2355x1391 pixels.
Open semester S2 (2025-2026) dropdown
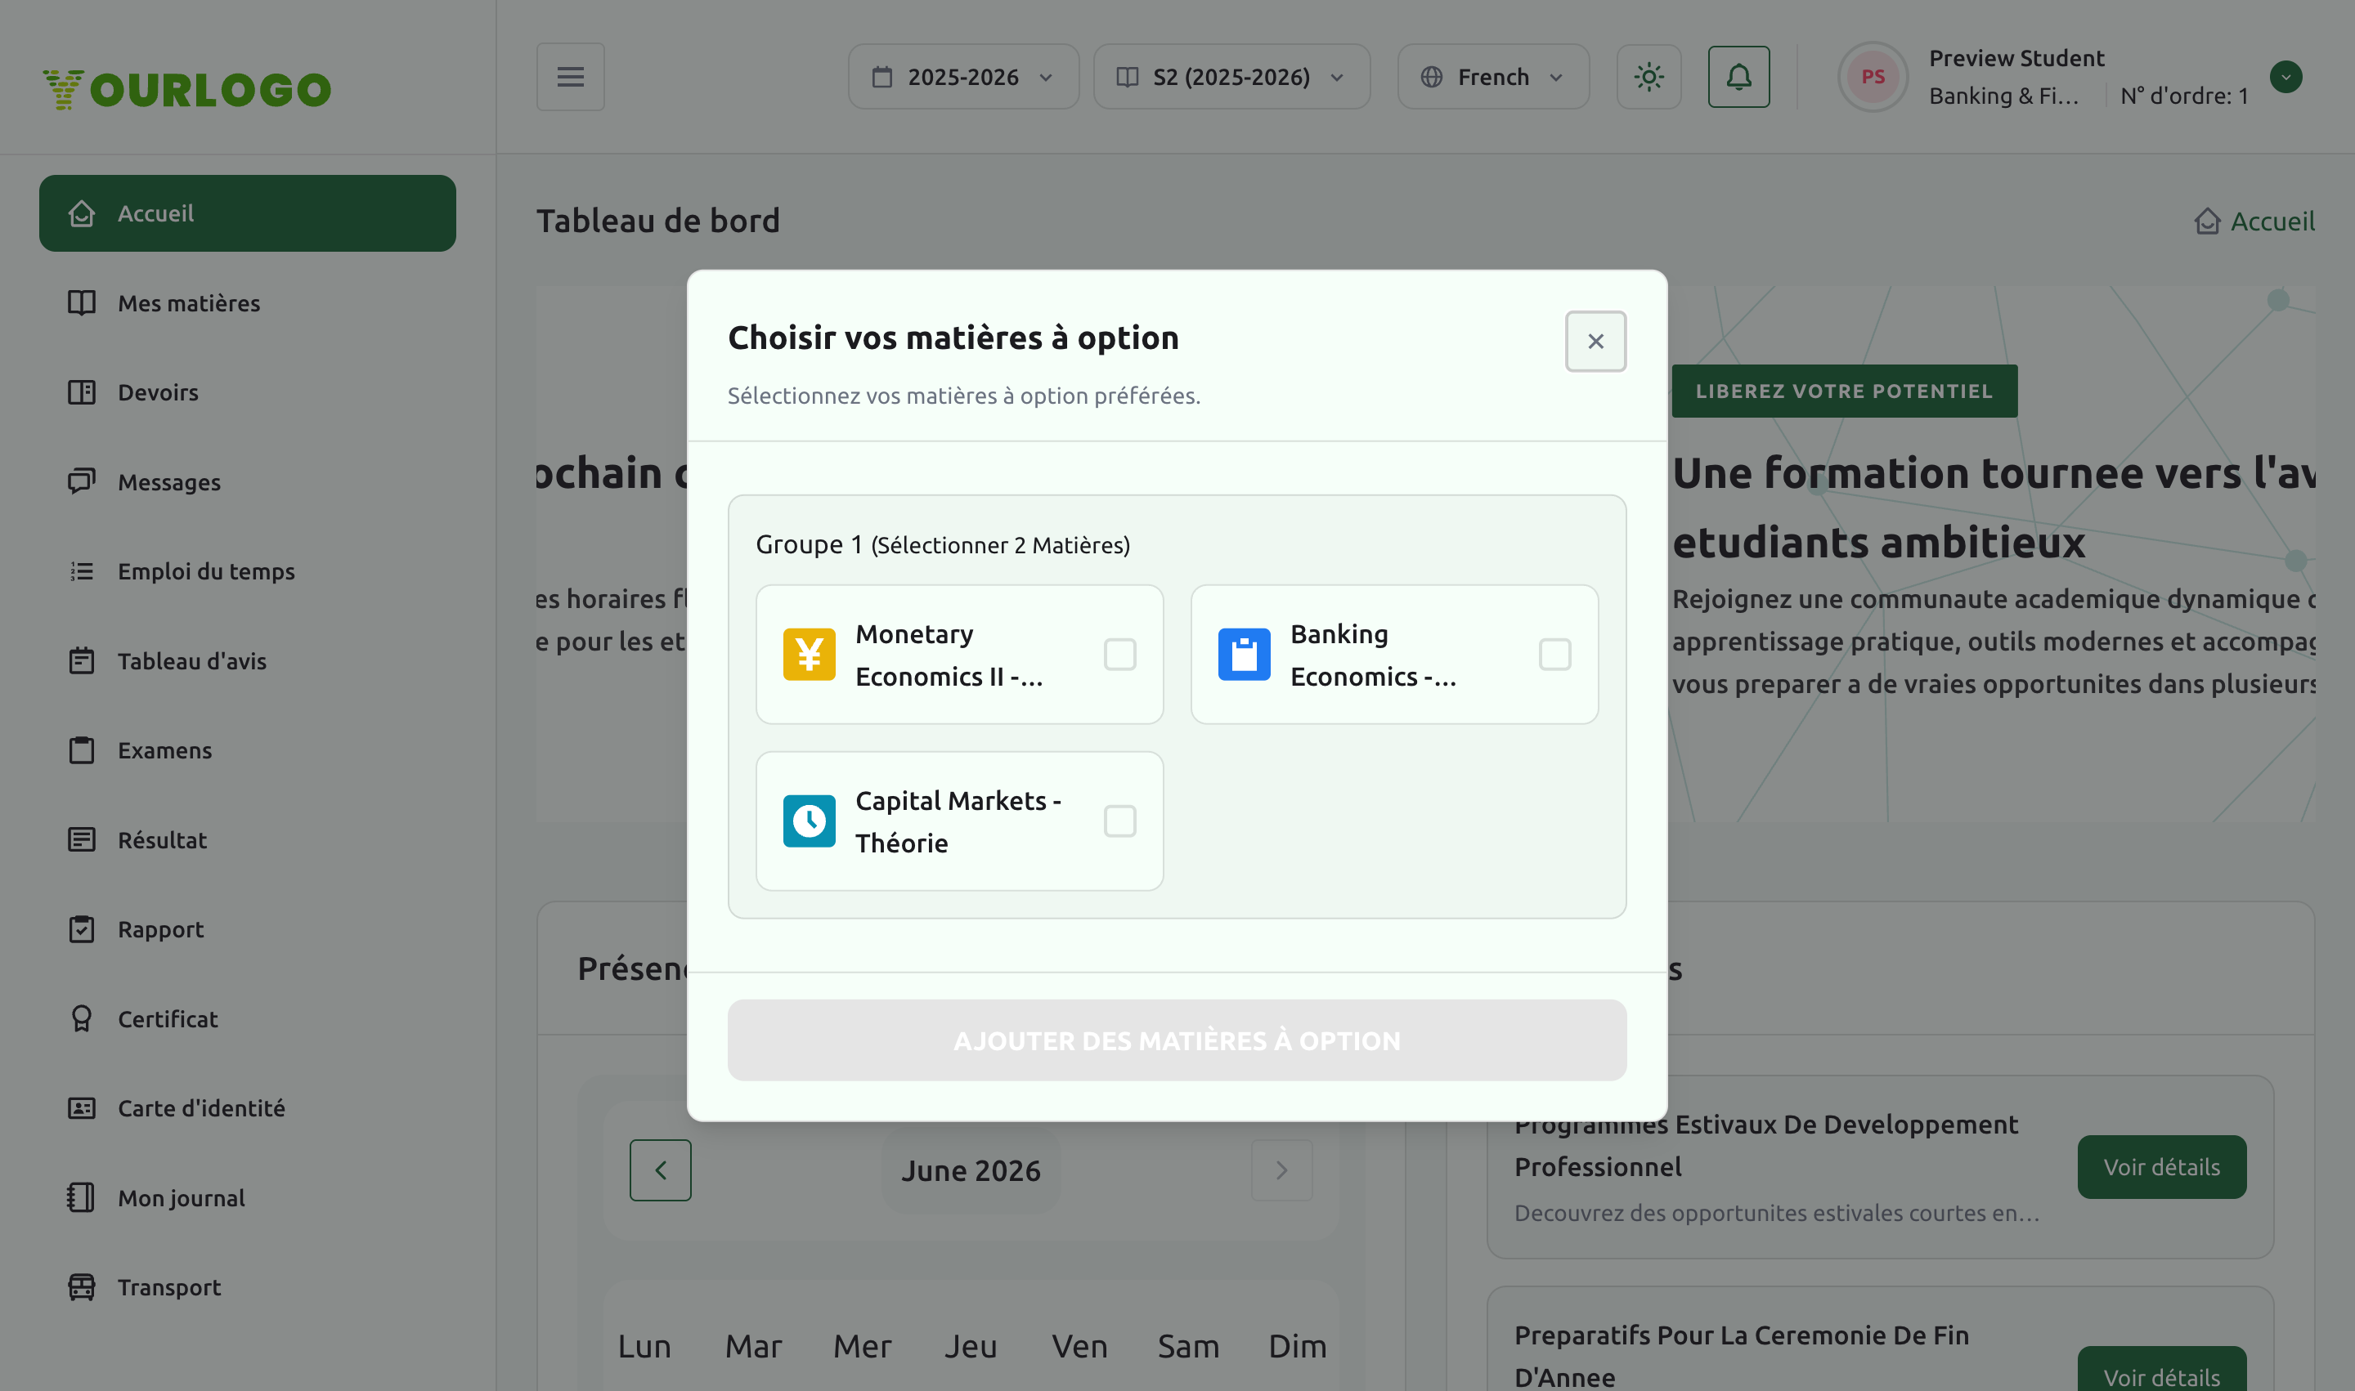click(1231, 77)
